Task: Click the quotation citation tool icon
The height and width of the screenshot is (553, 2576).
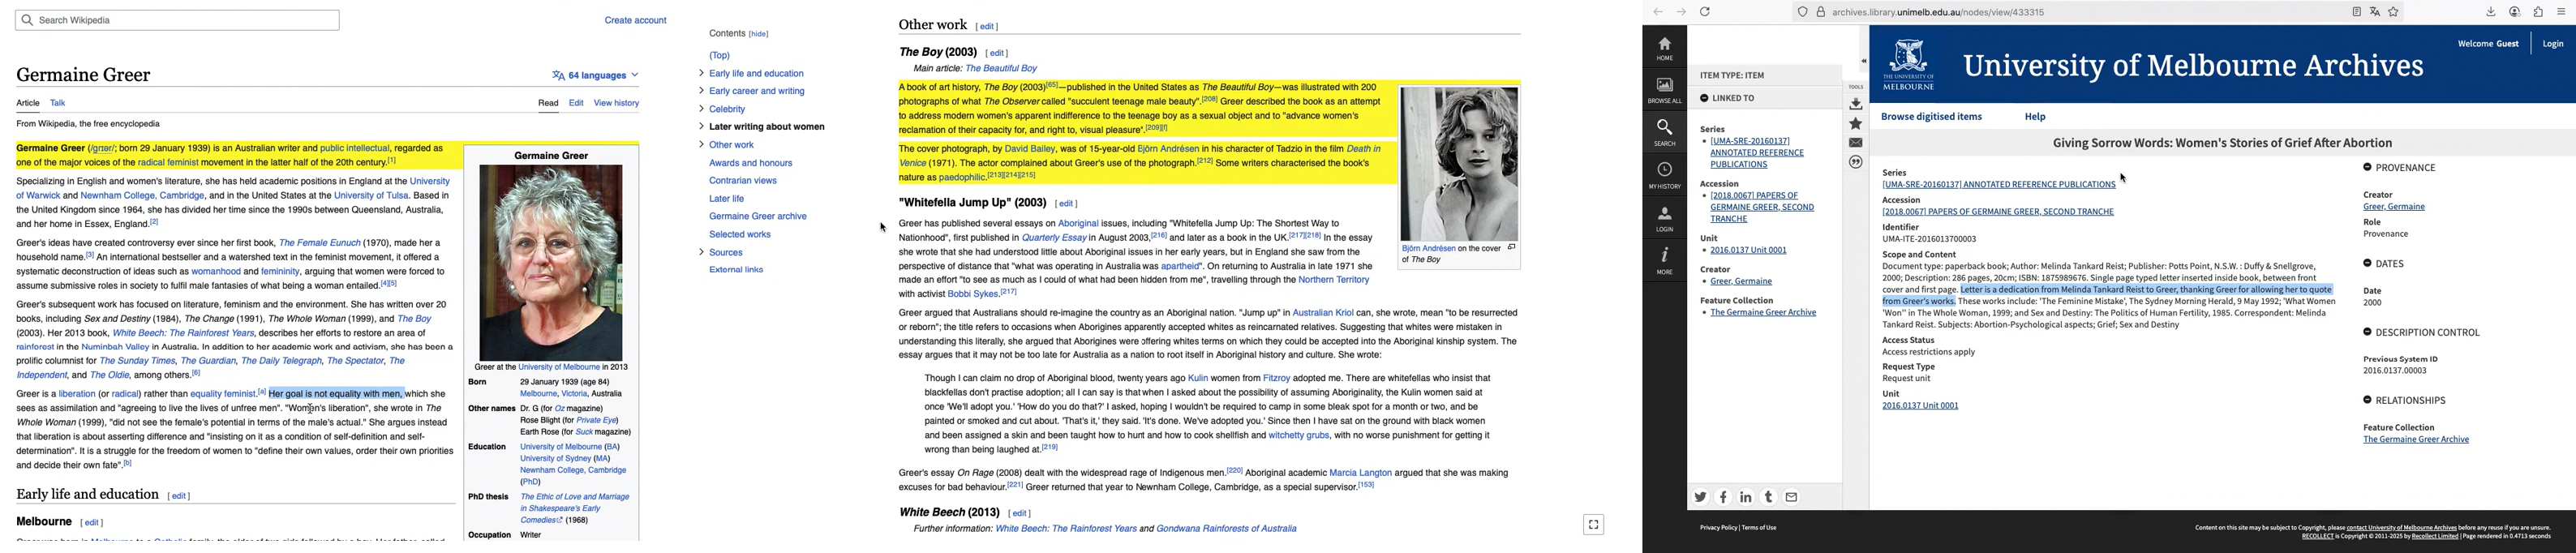Action: (1856, 162)
